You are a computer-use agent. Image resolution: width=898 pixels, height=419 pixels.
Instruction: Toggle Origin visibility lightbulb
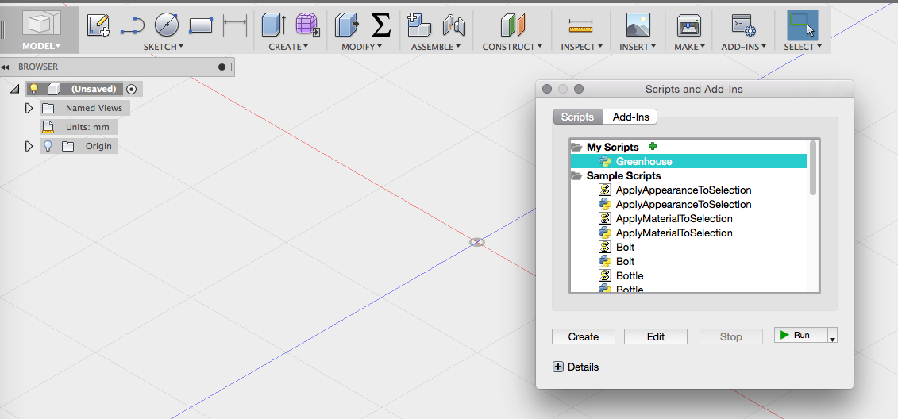(48, 146)
